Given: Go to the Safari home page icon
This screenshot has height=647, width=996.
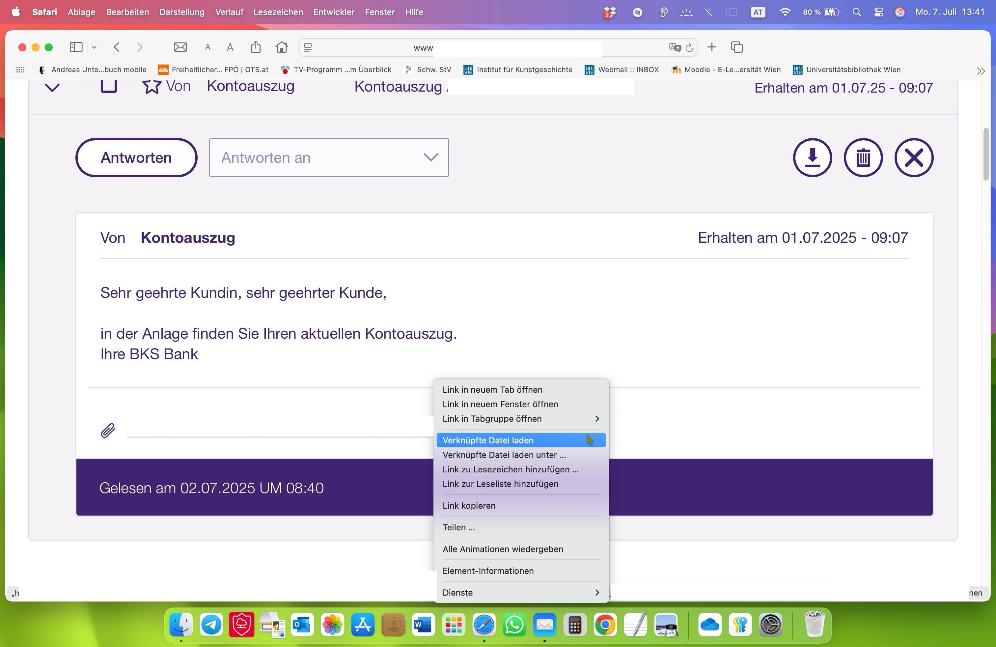Looking at the screenshot, I should pos(282,47).
